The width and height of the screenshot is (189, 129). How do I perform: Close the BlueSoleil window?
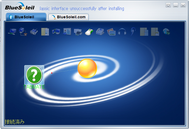coord(183,5)
